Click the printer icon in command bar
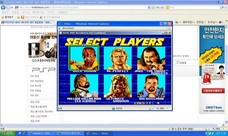The height and width of the screenshot is (136, 228). click(177, 22)
